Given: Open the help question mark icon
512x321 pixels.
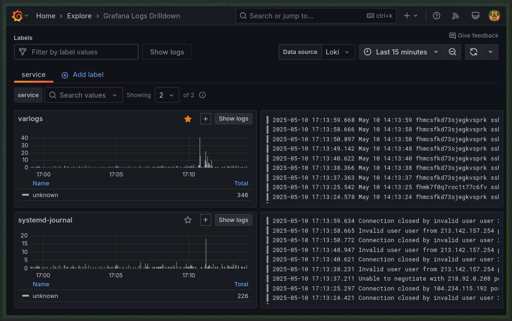Looking at the screenshot, I should tap(436, 16).
